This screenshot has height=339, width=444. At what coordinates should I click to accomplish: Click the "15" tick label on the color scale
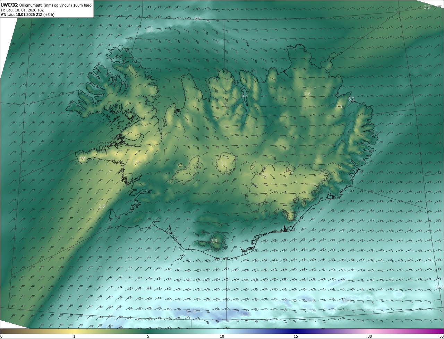click(x=296, y=337)
